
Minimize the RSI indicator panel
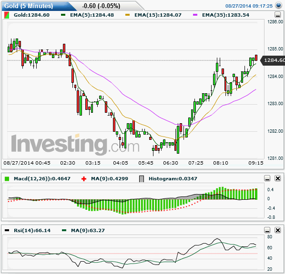point(267,230)
